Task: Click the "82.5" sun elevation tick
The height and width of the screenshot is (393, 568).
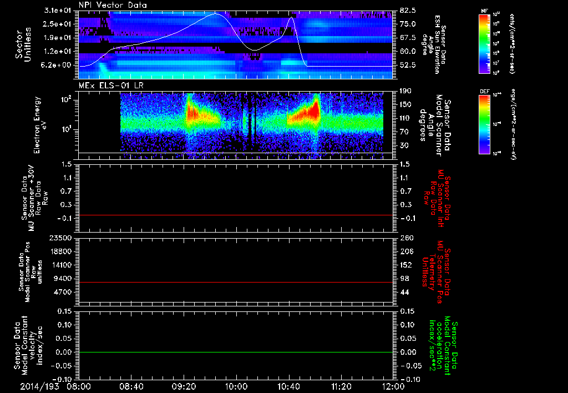Action: 408,11
